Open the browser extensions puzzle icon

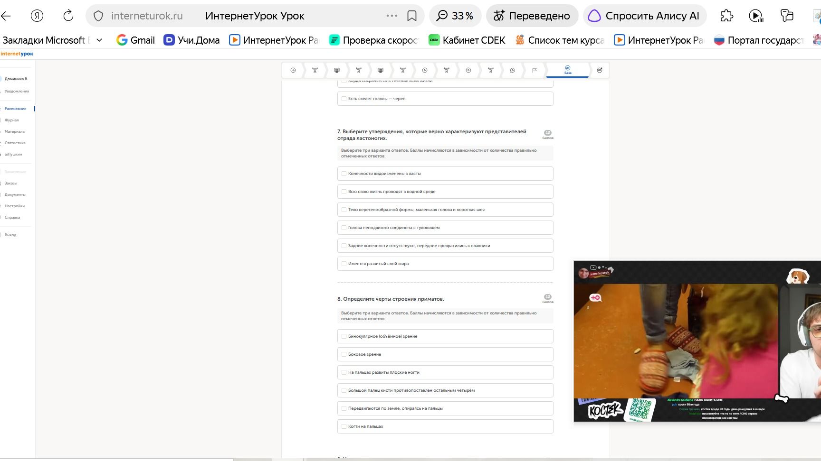(x=727, y=16)
